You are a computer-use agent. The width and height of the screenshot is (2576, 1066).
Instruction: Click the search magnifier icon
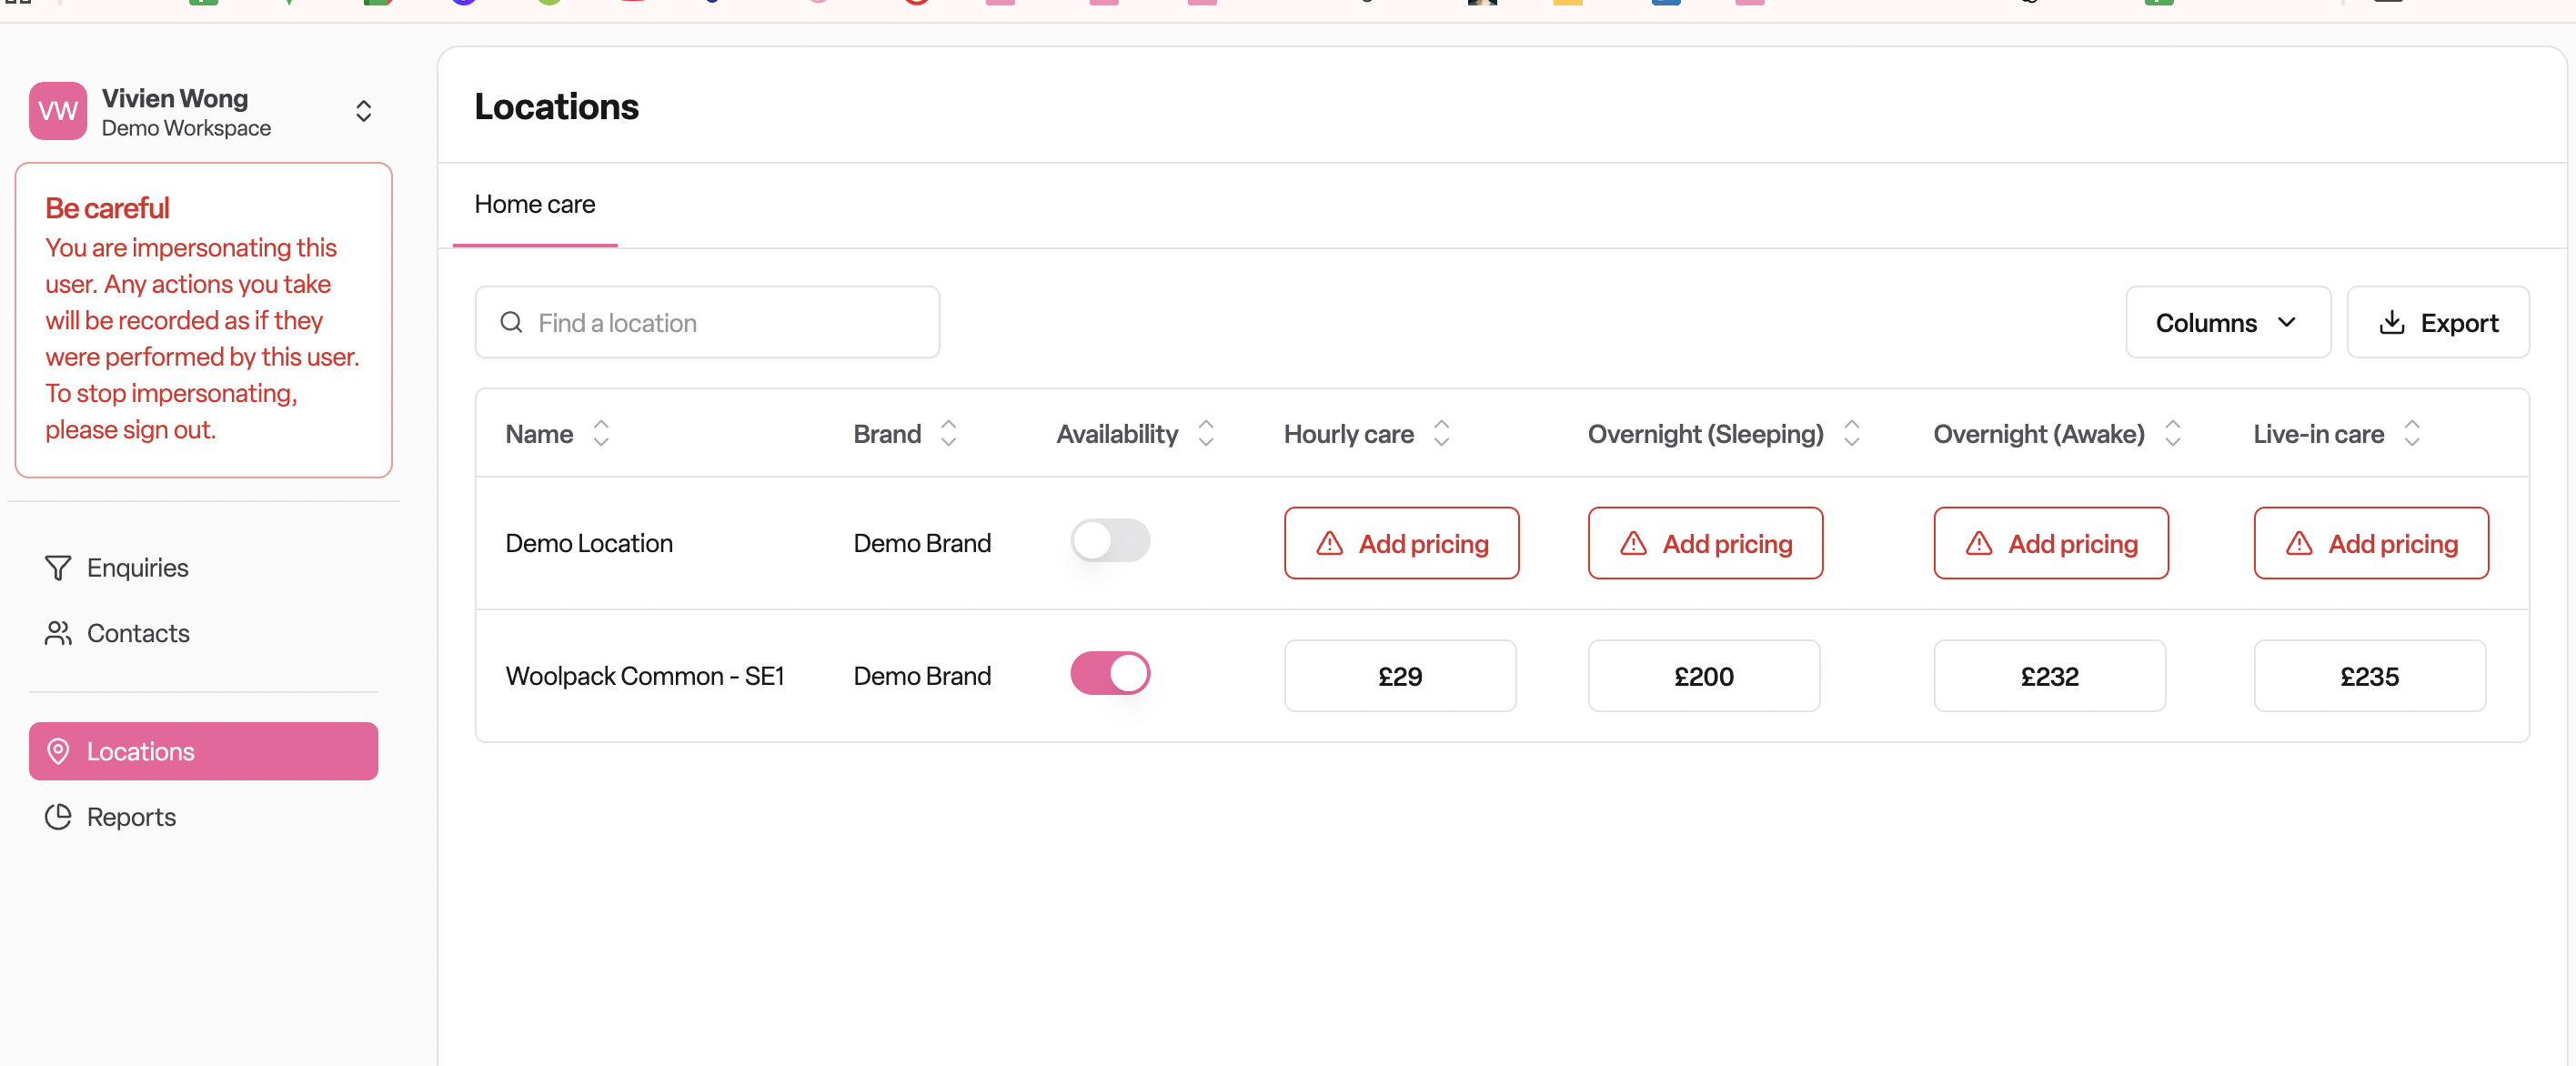[511, 322]
